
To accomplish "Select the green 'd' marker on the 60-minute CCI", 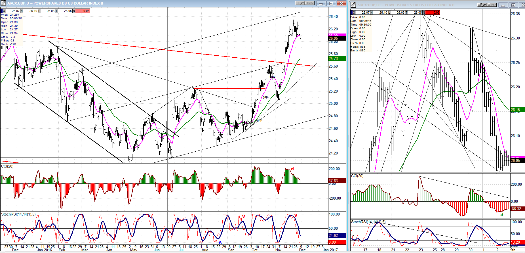I will tap(502, 215).
